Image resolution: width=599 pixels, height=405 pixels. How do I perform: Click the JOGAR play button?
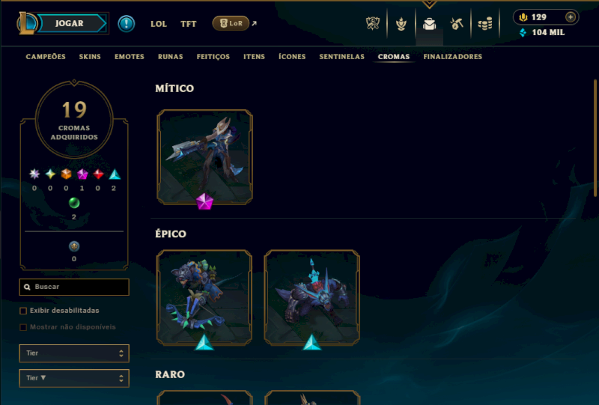70,23
